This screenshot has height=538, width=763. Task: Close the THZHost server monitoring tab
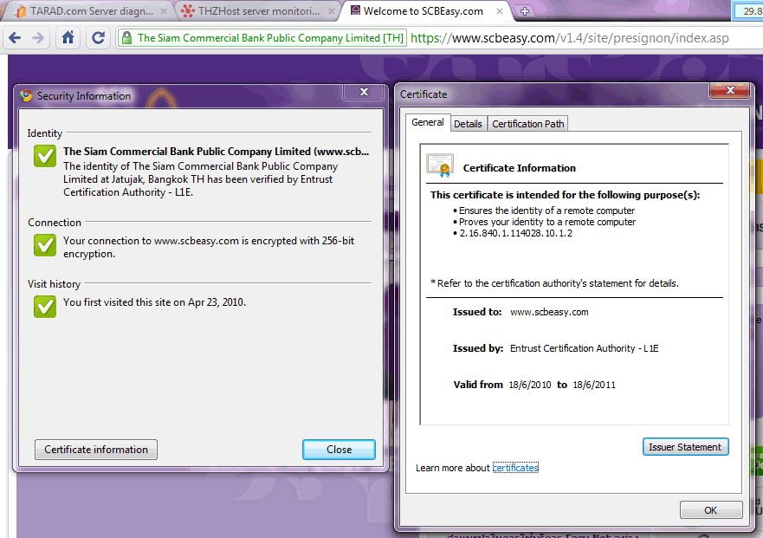pyautogui.click(x=332, y=11)
